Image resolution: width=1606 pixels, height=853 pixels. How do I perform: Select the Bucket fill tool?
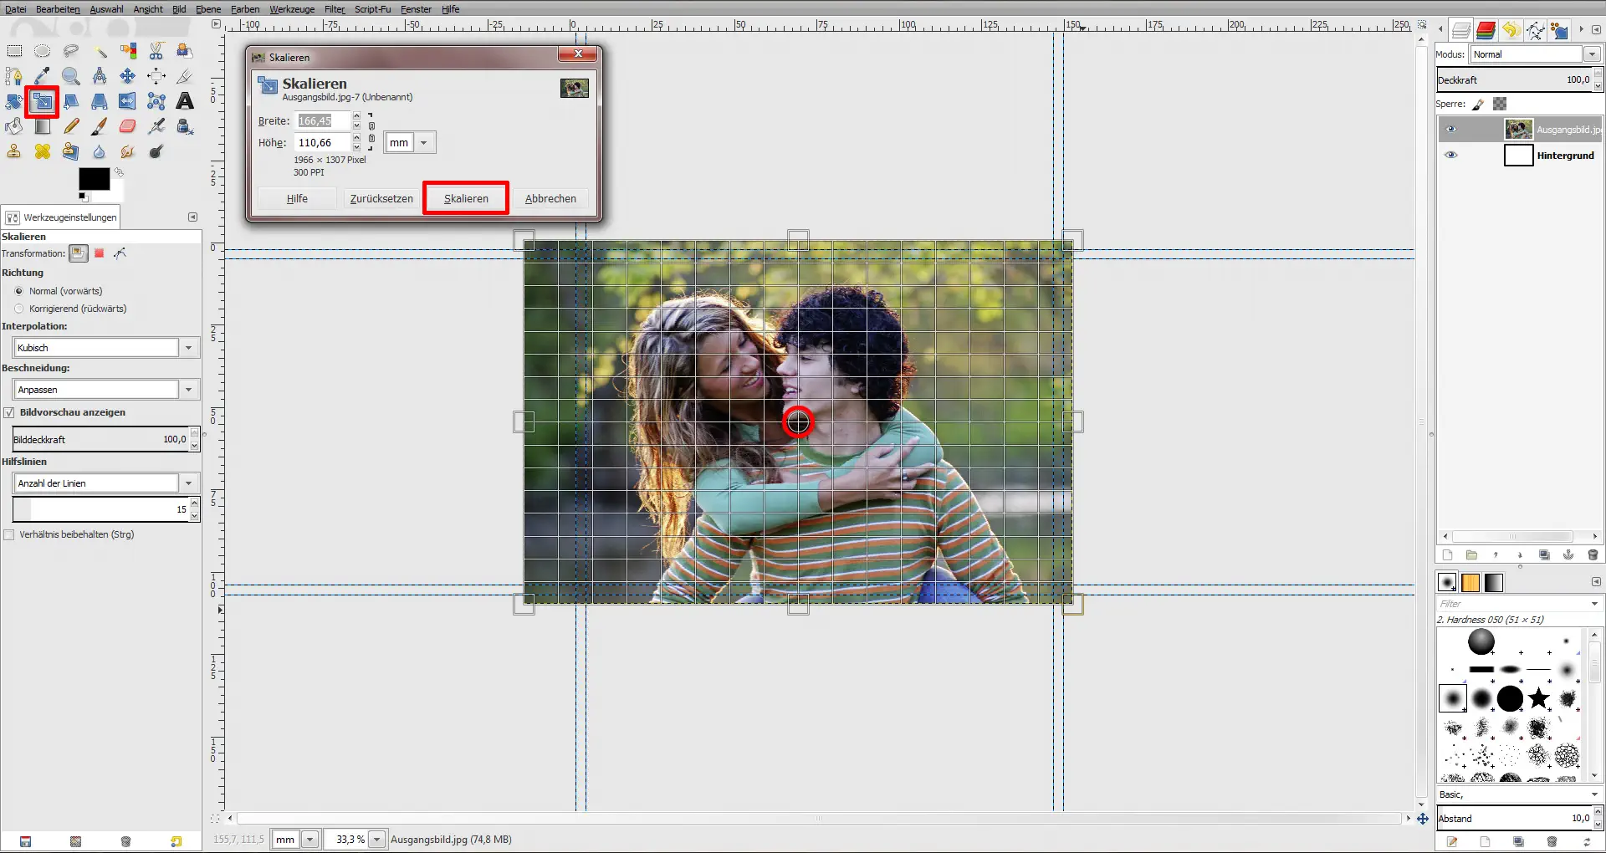pos(14,126)
